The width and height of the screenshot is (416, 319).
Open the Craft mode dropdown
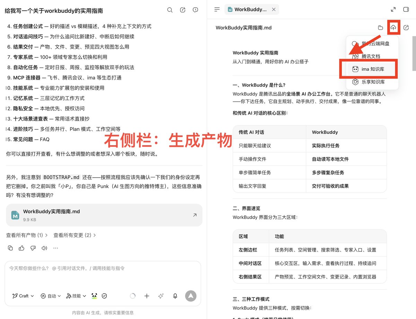tap(23, 296)
